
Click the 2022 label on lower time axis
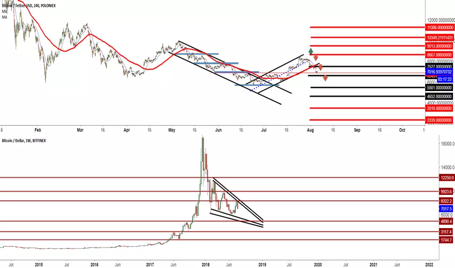tap(429, 265)
